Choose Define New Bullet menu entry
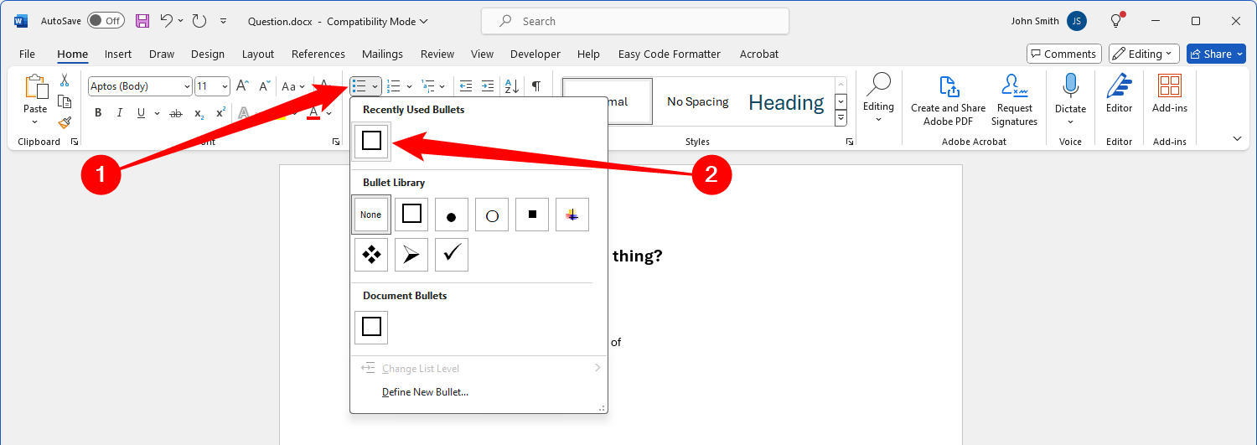The width and height of the screenshot is (1257, 445). click(x=425, y=391)
